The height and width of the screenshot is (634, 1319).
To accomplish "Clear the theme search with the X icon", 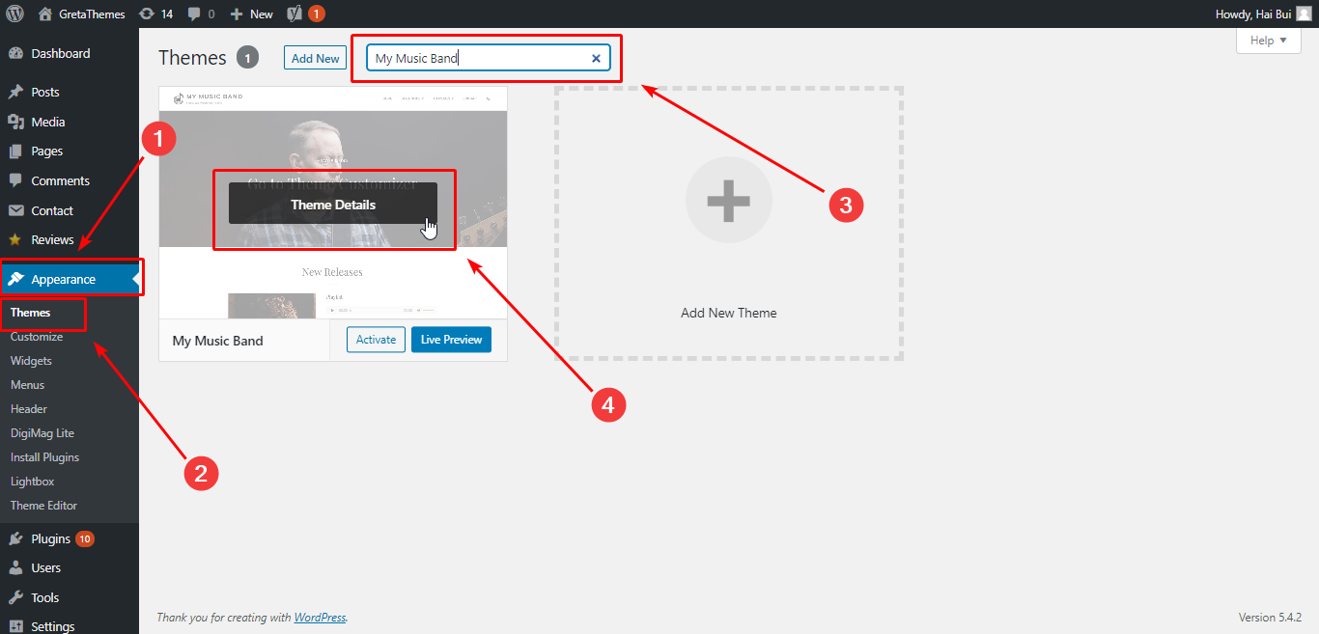I will tap(596, 58).
